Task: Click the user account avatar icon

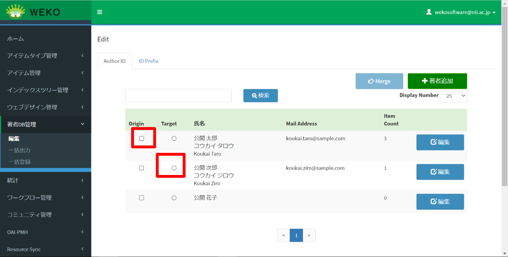Action: [429, 12]
